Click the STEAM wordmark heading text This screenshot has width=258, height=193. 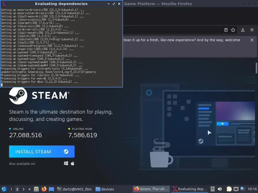50,95
